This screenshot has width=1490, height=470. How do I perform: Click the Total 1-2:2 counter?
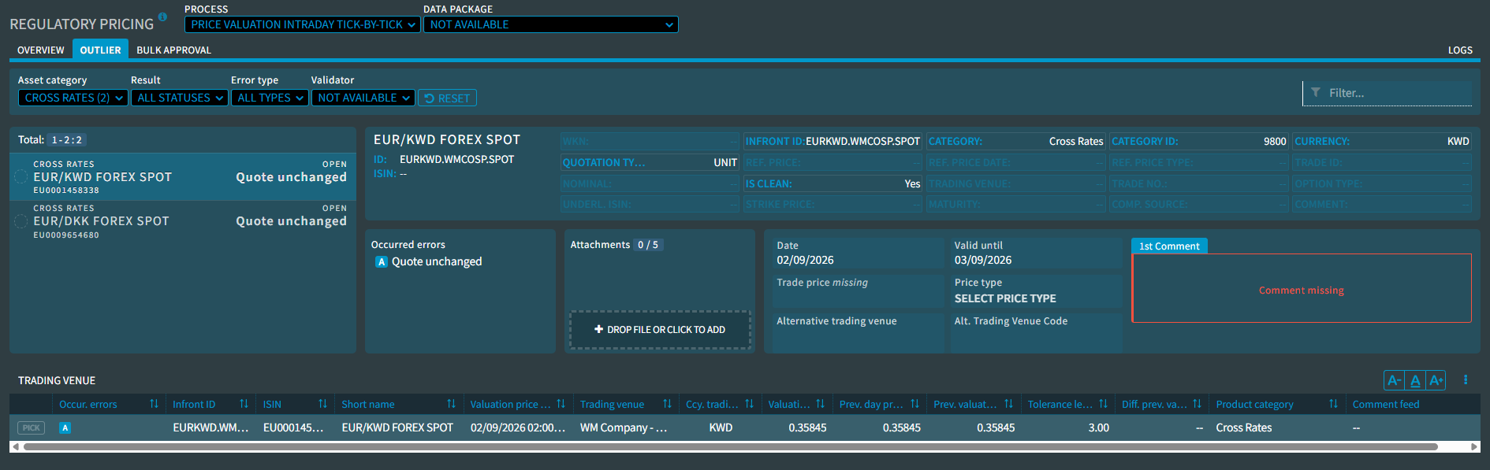point(67,139)
